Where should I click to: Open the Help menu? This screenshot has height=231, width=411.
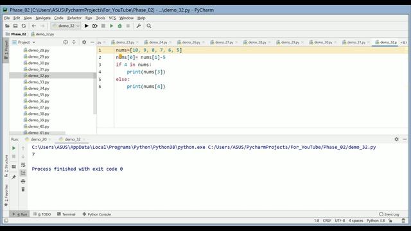coord(141,18)
